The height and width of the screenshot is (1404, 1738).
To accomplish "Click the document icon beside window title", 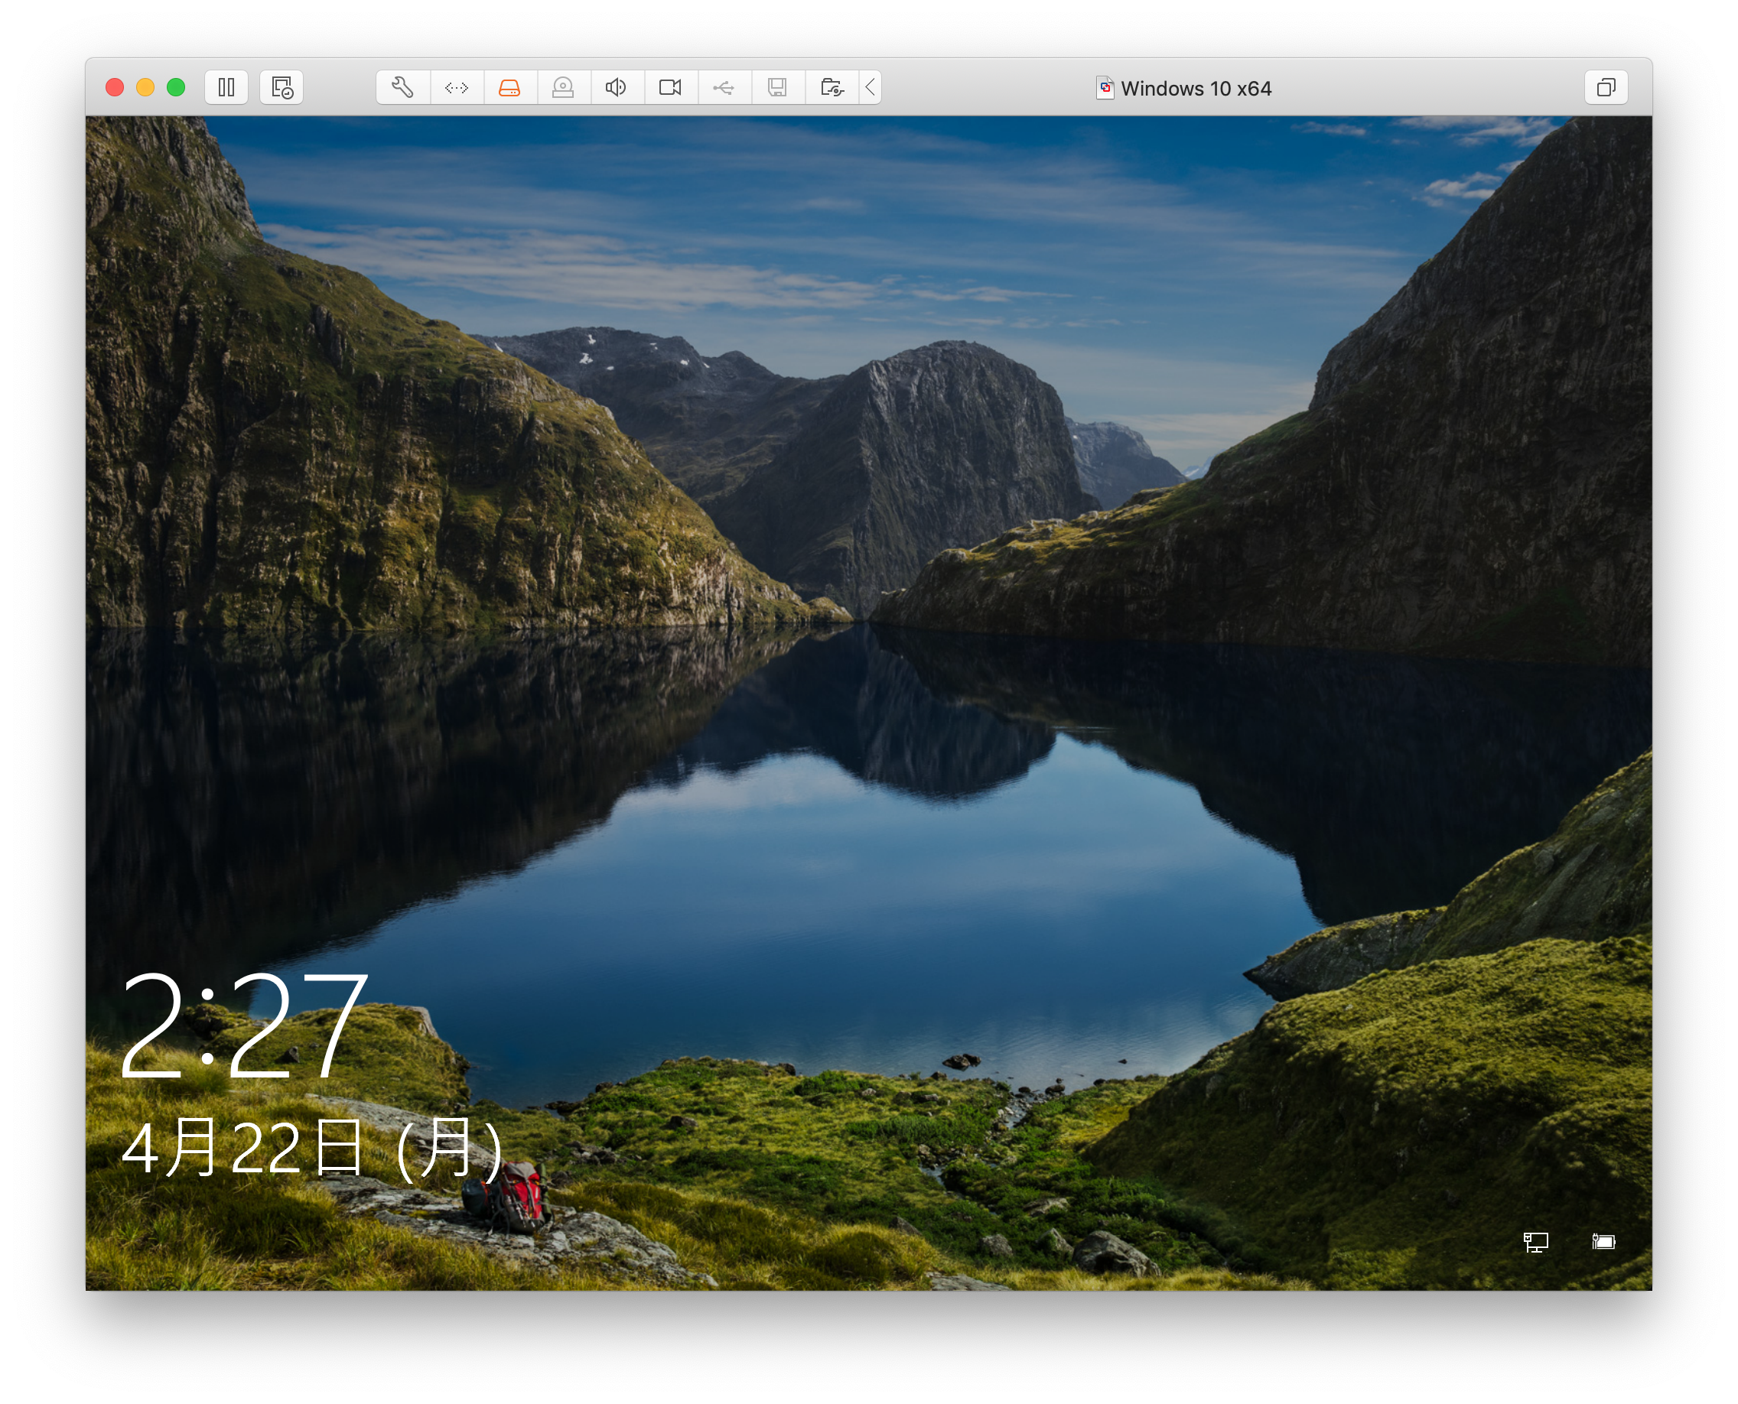I will pos(1105,87).
